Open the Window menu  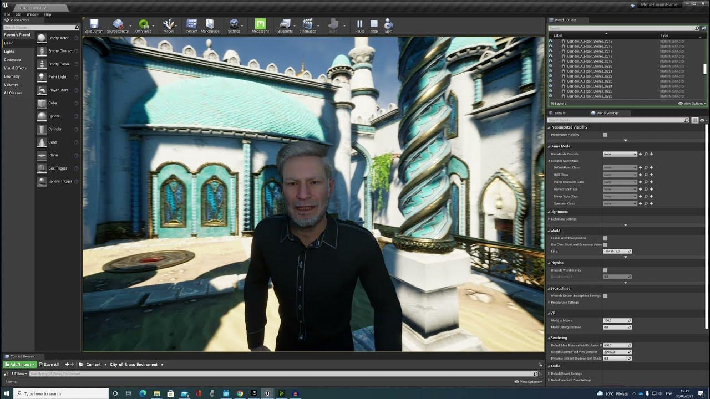click(33, 14)
